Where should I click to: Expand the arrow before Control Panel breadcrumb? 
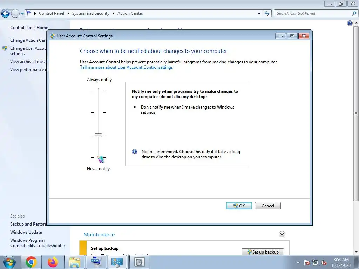35,14
